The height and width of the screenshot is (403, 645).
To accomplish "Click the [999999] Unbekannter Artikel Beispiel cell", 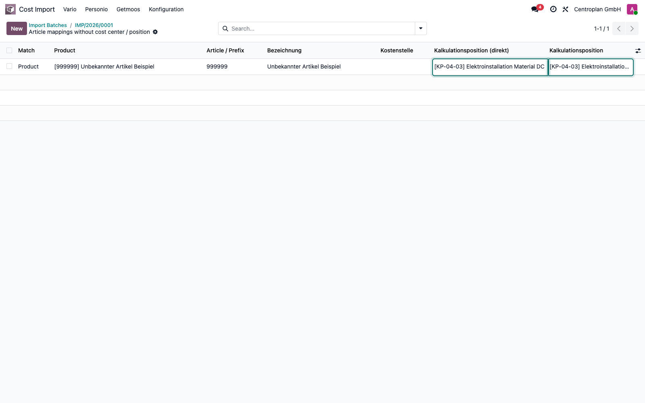I will pyautogui.click(x=104, y=66).
